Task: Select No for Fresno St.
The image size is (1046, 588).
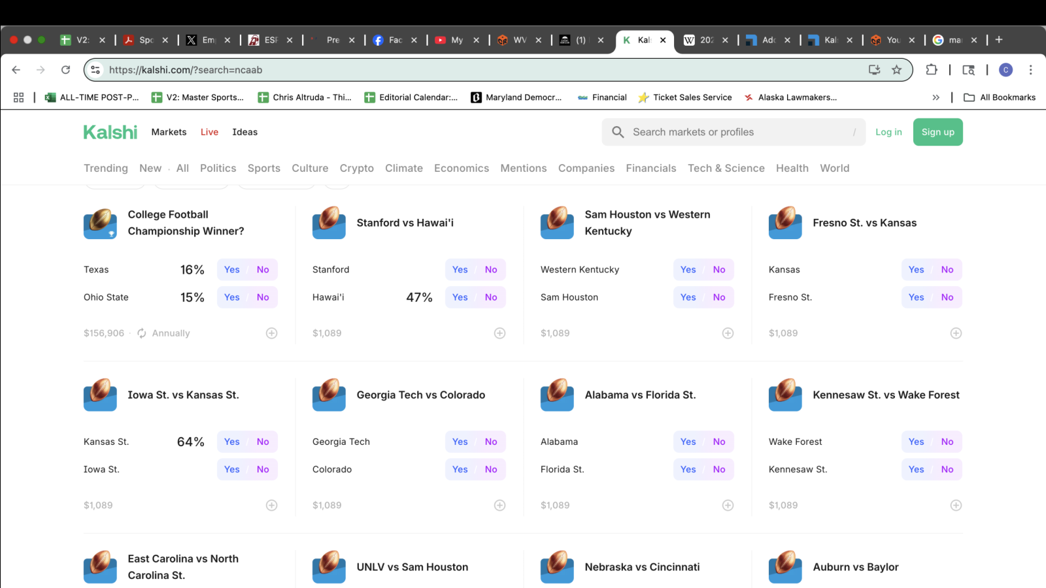Action: pyautogui.click(x=947, y=297)
